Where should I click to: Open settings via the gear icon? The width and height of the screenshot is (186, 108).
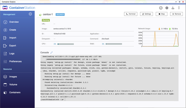click(x=167, y=8)
